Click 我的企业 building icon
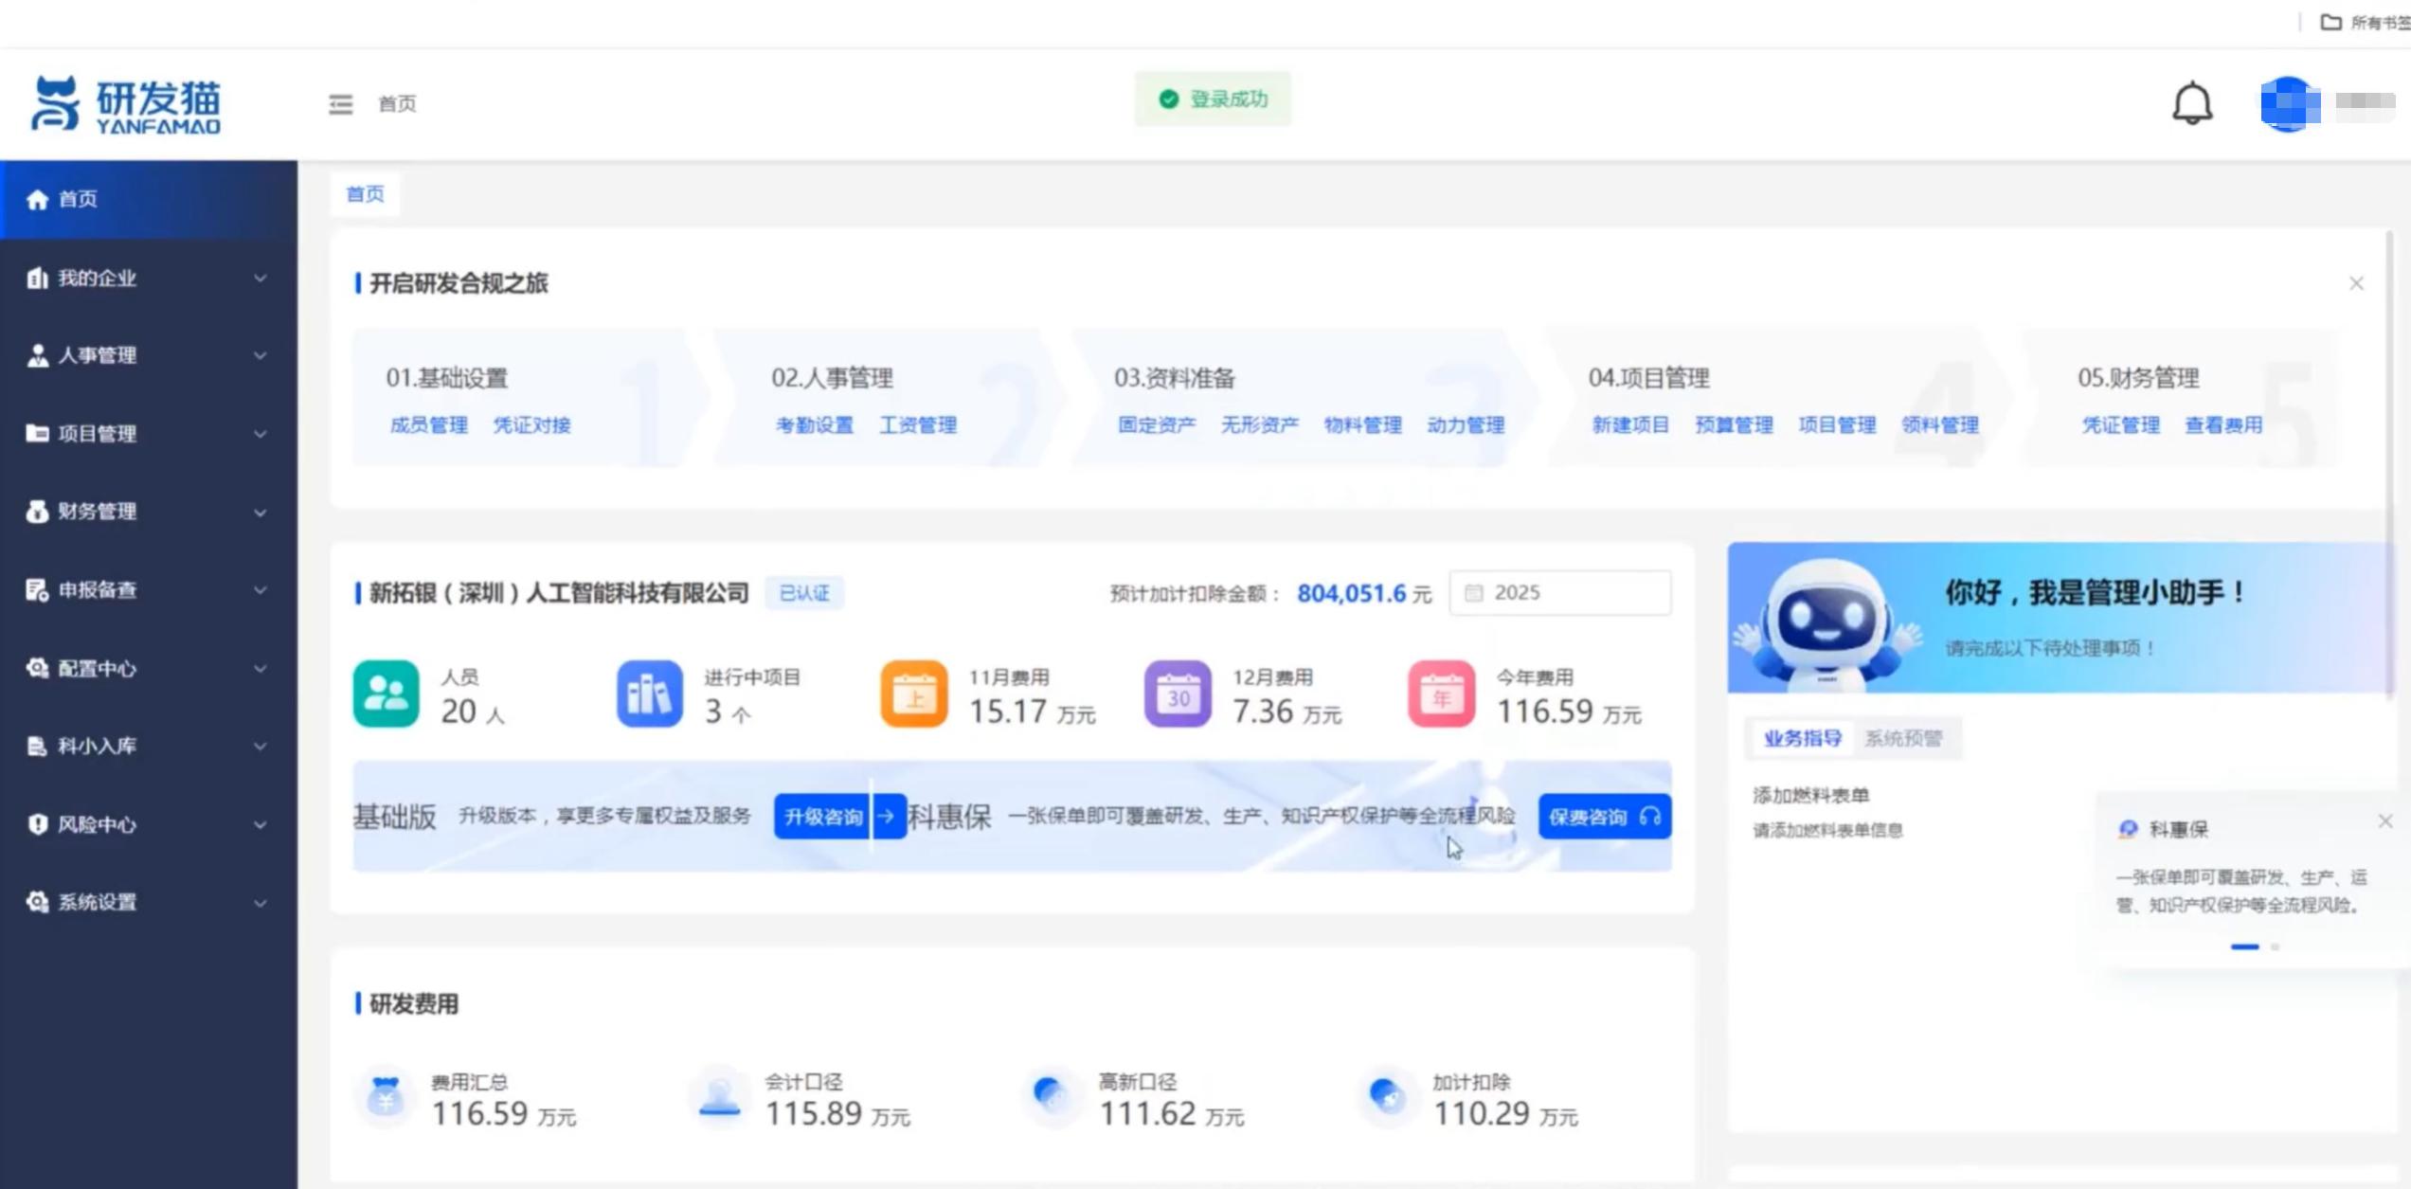This screenshot has height=1189, width=2411. [37, 278]
